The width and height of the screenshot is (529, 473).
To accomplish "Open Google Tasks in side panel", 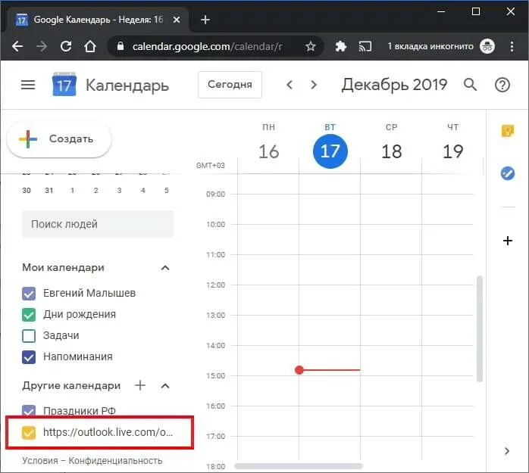I will pyautogui.click(x=508, y=173).
